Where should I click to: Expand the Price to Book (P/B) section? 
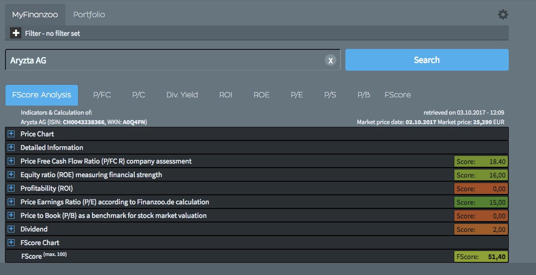(10, 215)
